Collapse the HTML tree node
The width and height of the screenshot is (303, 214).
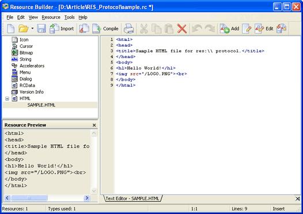[x=7, y=98]
